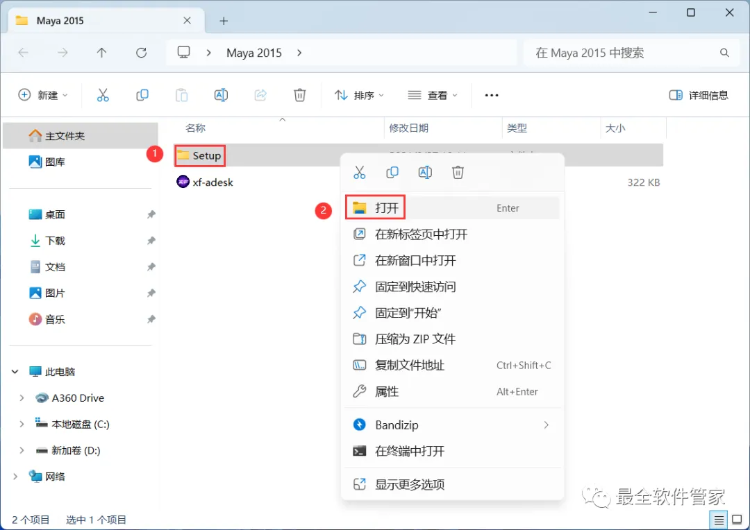Choose Copy as path
This screenshot has height=530, width=750.
(x=451, y=366)
